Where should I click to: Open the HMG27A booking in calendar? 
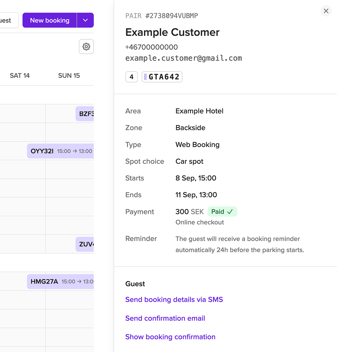tap(60, 281)
